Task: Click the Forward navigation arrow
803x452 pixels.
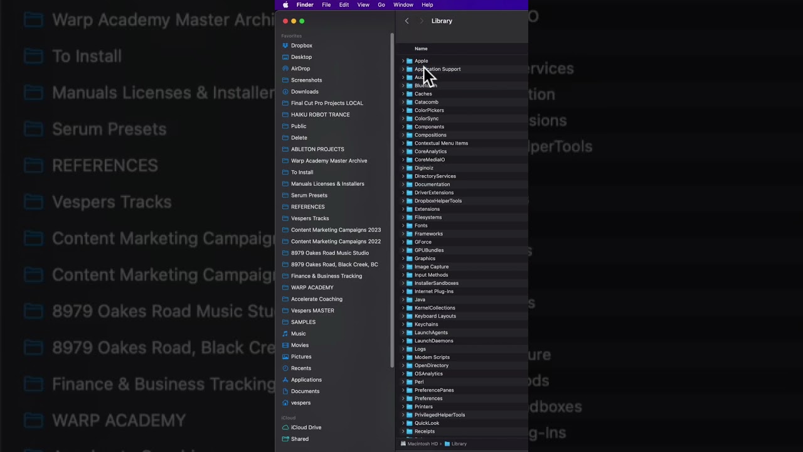Action: (422, 21)
